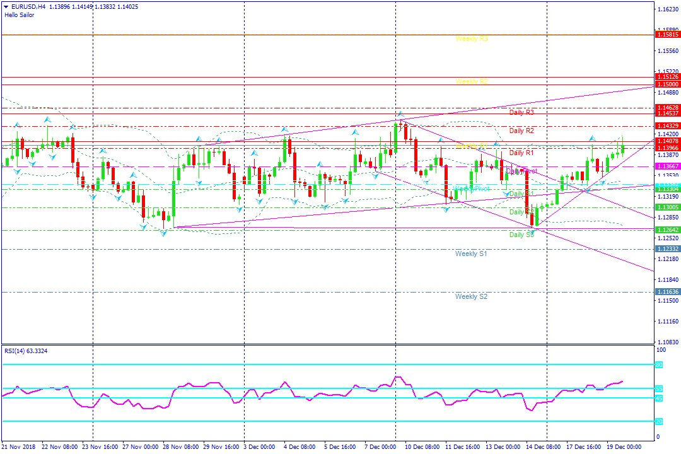Click the RSI 45 level tag
The height and width of the screenshot is (454, 681).
659,399
